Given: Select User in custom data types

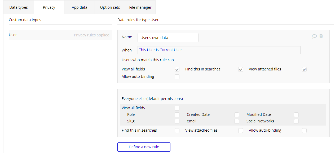Looking at the screenshot, I should click(x=13, y=35).
